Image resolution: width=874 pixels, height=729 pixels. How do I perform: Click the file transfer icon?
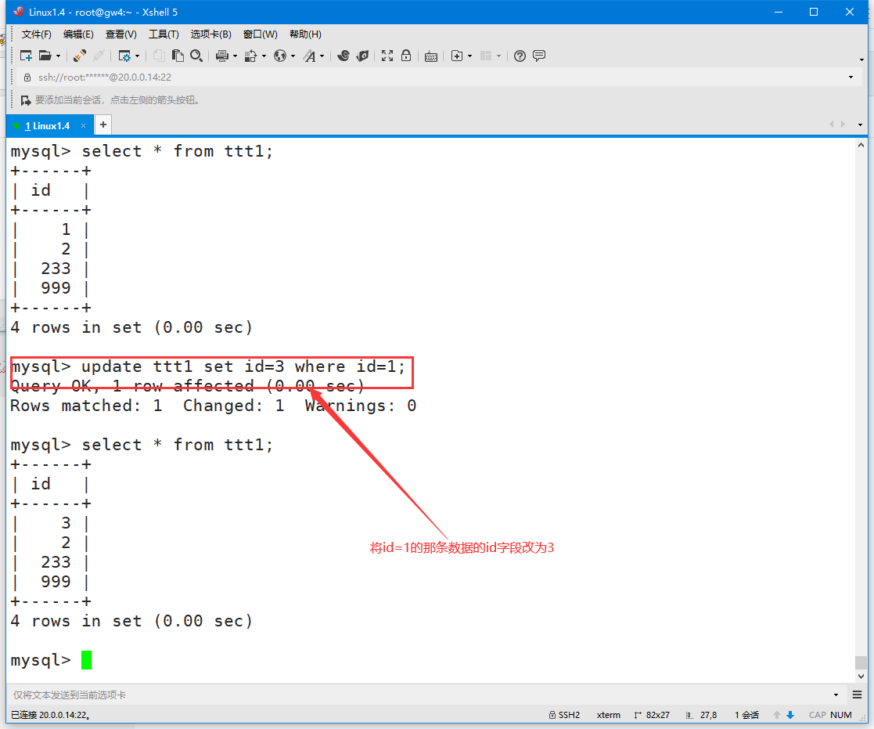[251, 56]
